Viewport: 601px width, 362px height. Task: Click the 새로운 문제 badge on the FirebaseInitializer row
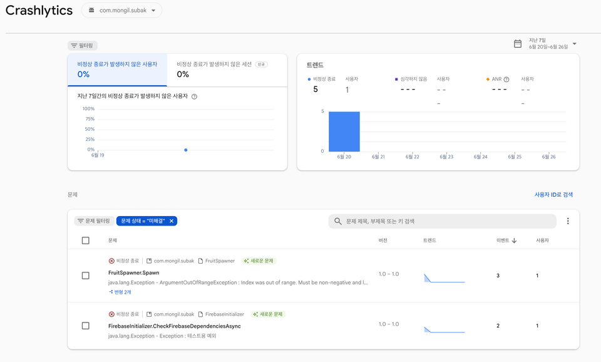[269, 314]
